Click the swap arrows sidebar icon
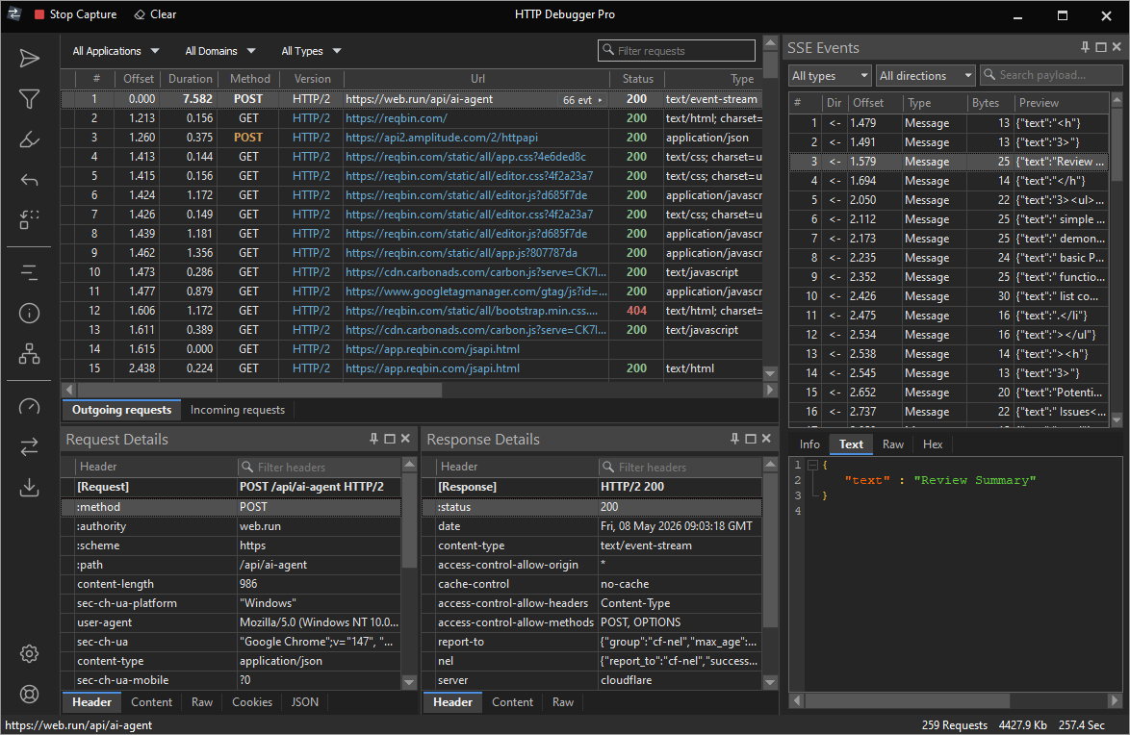 click(29, 447)
